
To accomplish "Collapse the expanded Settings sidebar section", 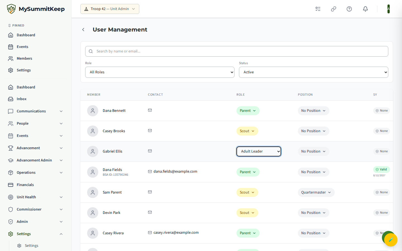I will [x=36, y=234].
